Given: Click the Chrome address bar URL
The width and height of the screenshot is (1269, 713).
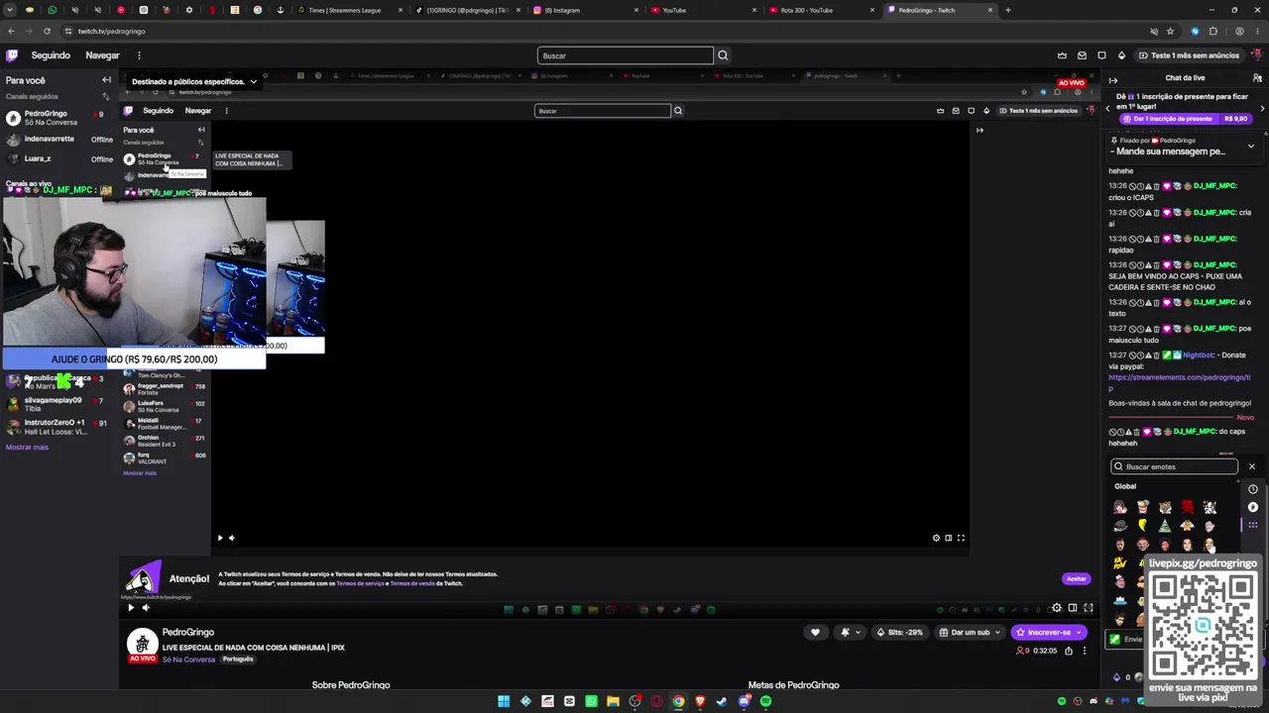Looking at the screenshot, I should (x=111, y=31).
